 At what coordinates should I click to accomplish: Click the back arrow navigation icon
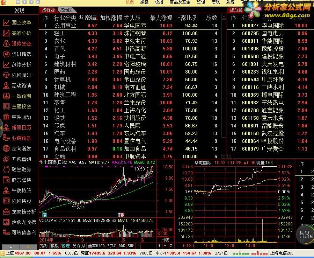(25, 2)
